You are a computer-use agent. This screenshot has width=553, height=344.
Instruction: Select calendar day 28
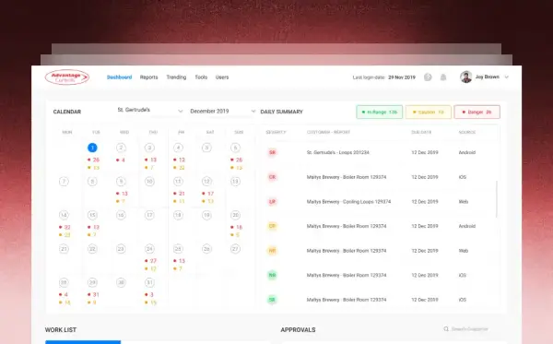[64, 282]
